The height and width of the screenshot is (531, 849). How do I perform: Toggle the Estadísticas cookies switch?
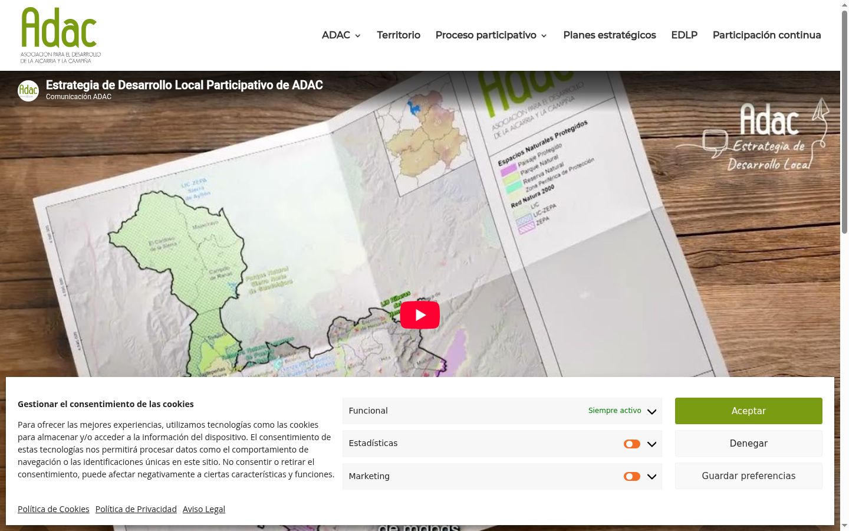pos(632,444)
